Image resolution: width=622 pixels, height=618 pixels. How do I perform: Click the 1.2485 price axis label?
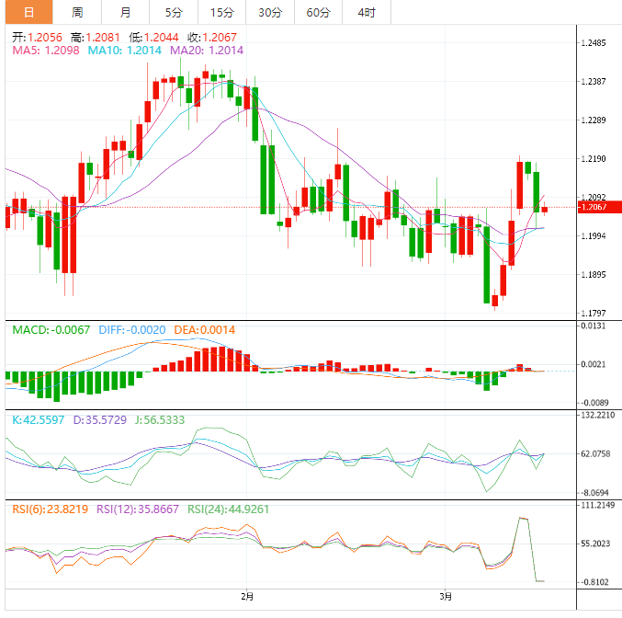tap(594, 43)
